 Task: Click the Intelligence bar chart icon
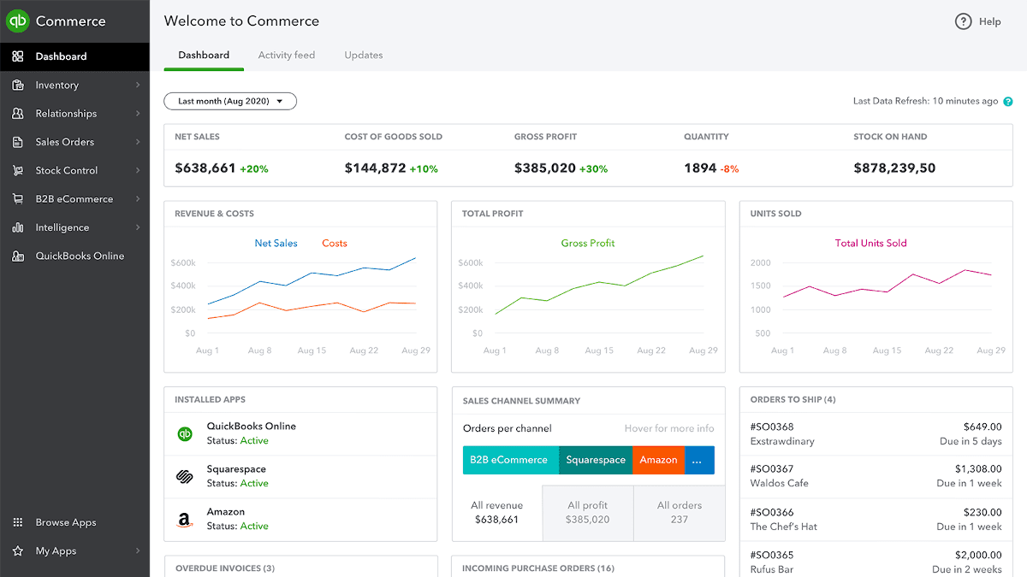coord(18,228)
